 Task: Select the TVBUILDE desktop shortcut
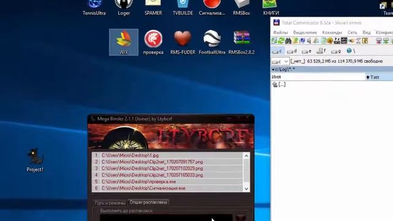[183, 7]
